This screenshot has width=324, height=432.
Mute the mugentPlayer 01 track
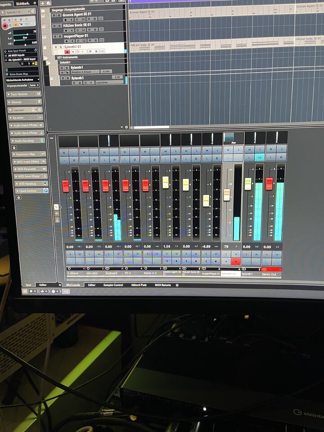(55, 36)
